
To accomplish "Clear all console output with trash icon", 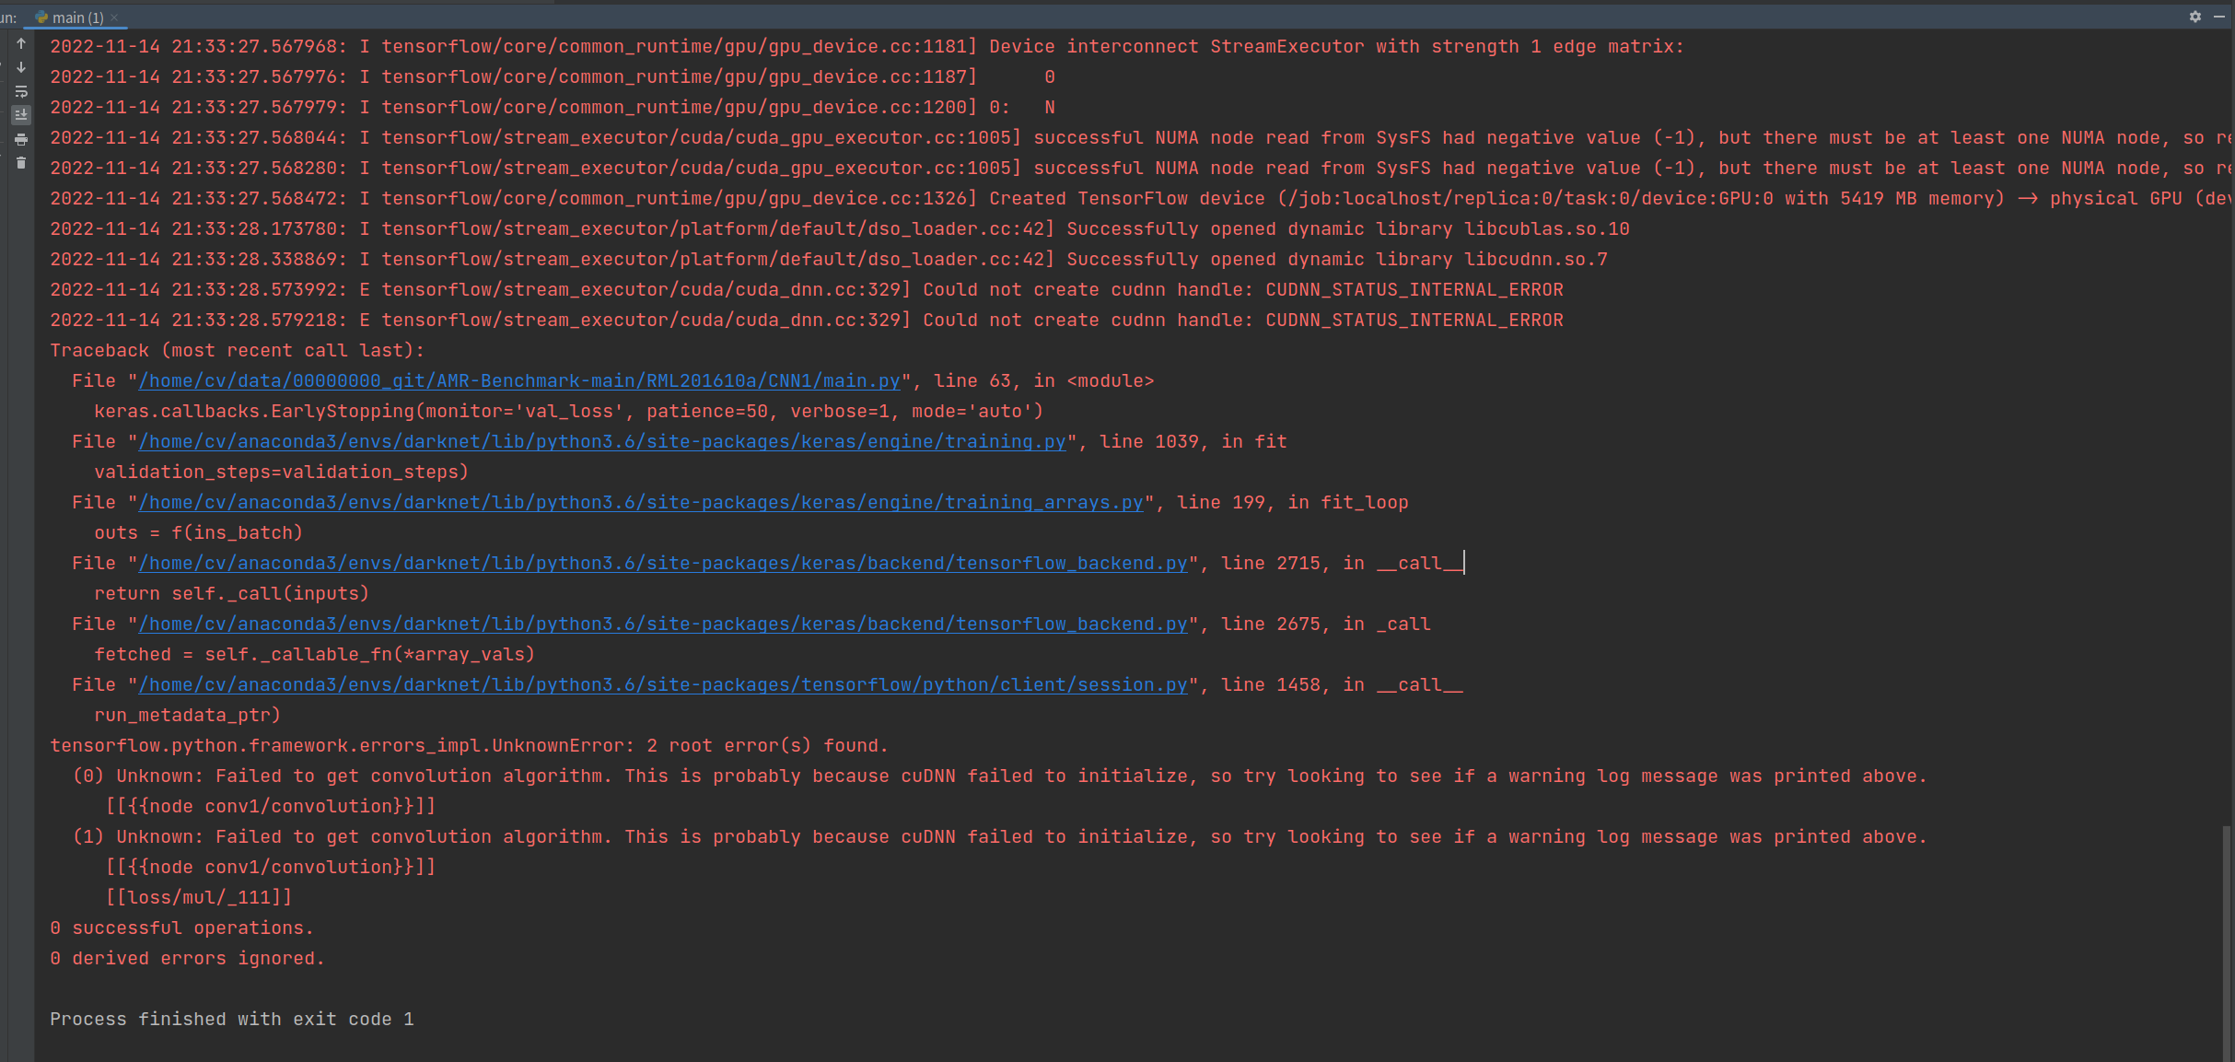I will pyautogui.click(x=21, y=163).
